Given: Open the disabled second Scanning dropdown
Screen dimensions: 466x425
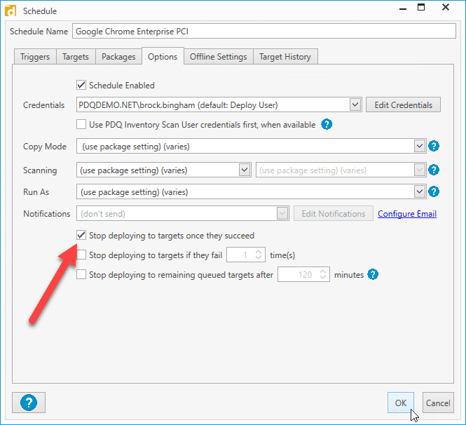Looking at the screenshot, I should click(x=420, y=170).
